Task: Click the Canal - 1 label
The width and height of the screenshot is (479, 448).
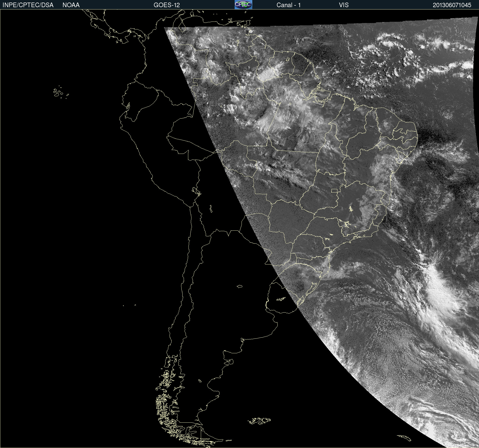Action: (x=288, y=5)
